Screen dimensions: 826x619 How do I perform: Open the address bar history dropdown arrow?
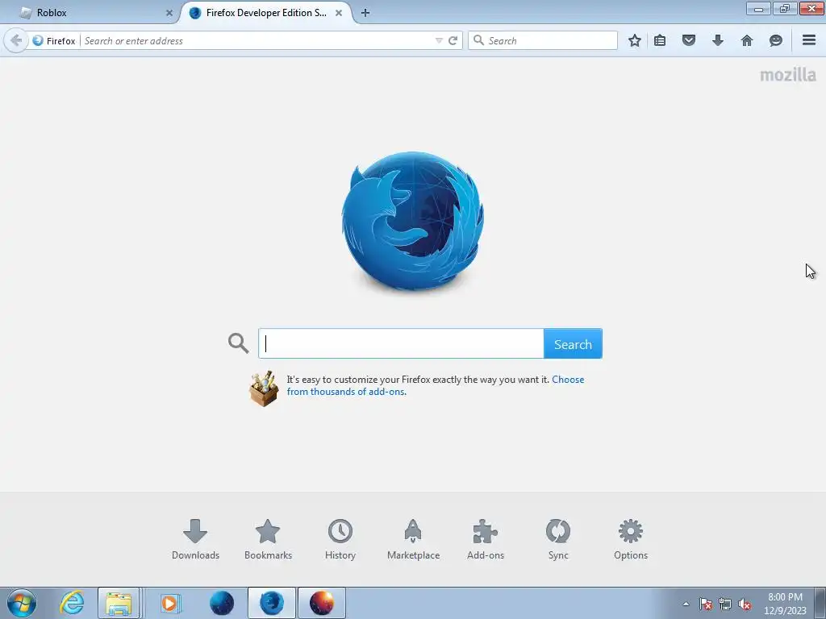pos(439,40)
